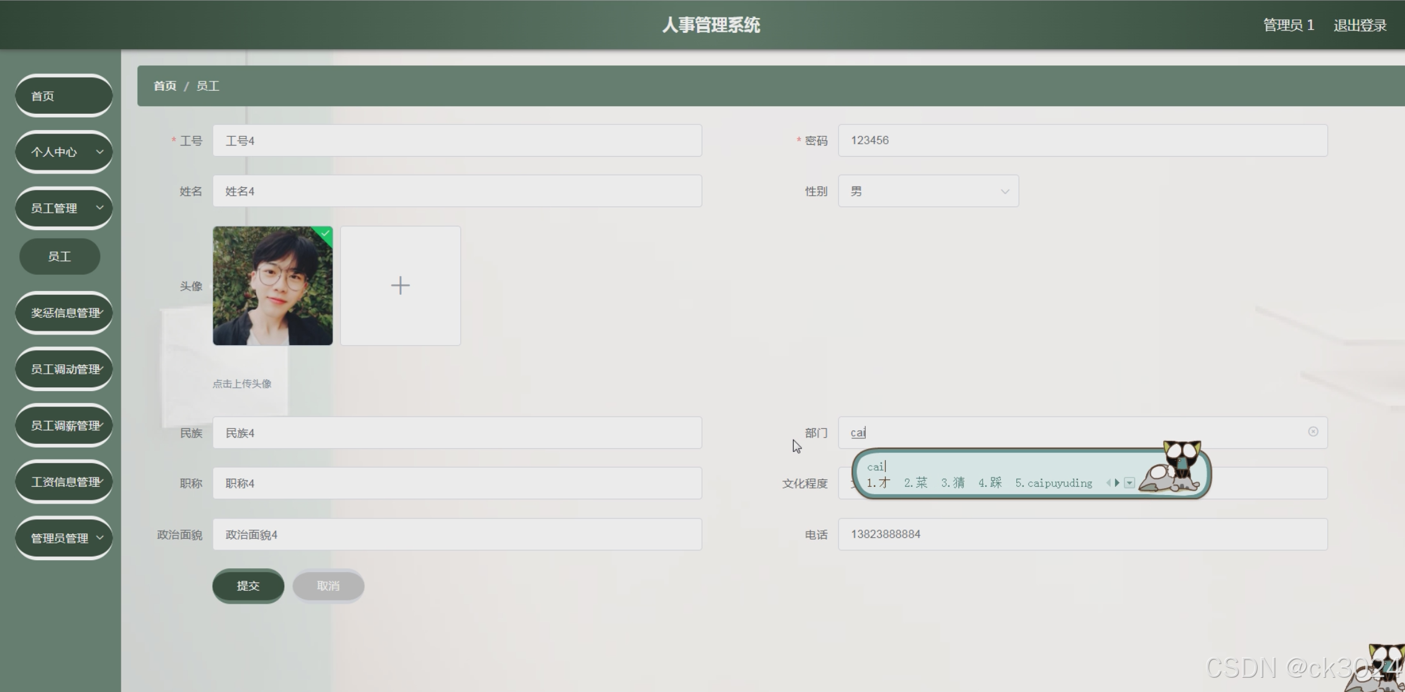1405x692 pixels.
Task: Click the IME candidate menu dropdown icon
Action: point(1129,483)
